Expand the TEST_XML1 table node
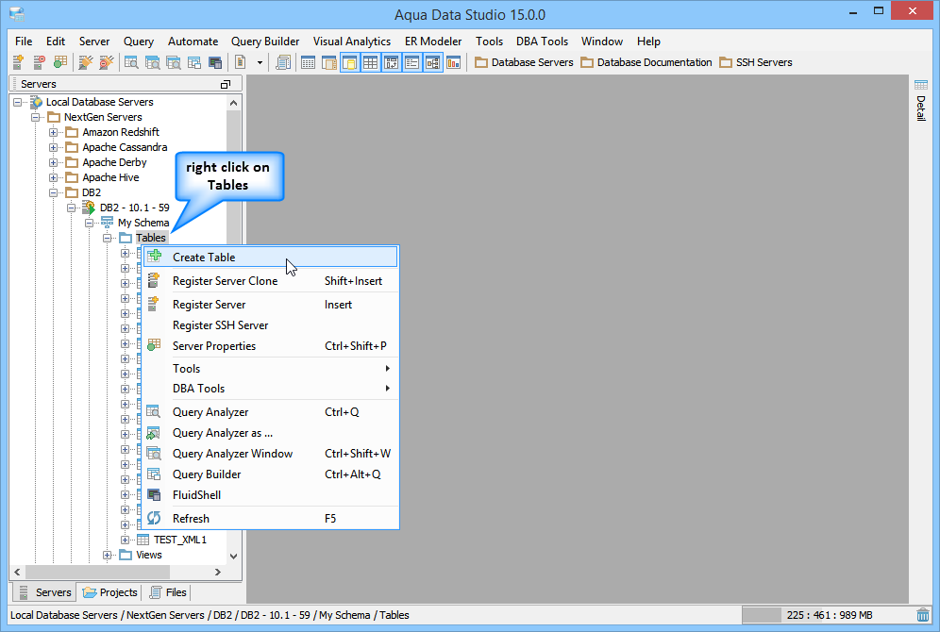Screen dimensions: 940x632 coord(125,540)
